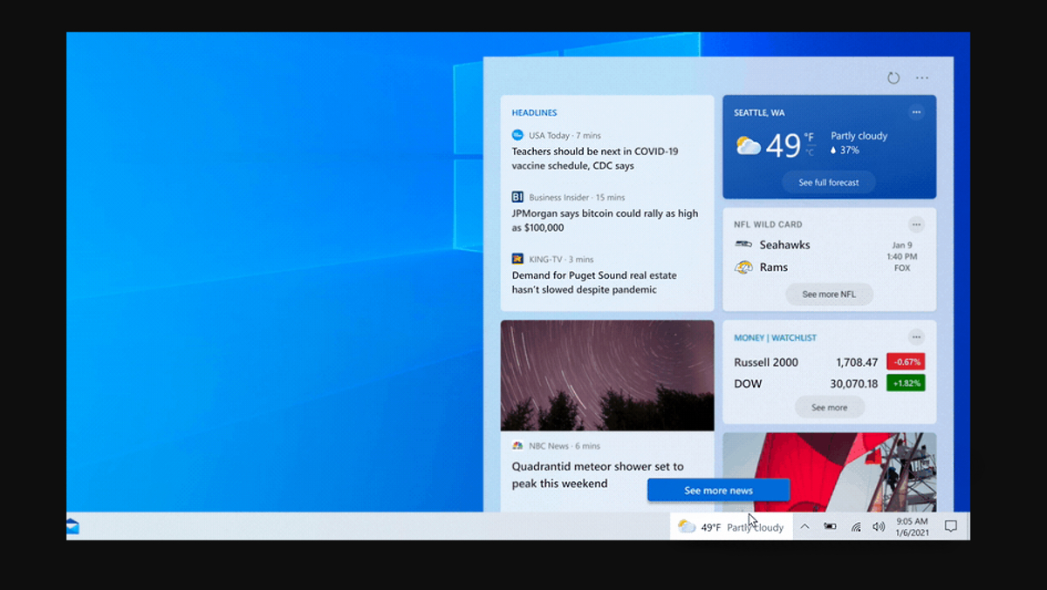Expand hidden tray icons with the chevron

(804, 526)
